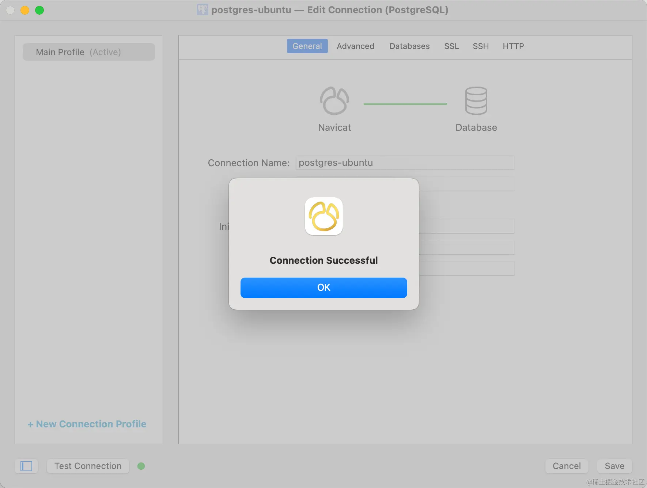Viewport: 647px width, 488px height.
Task: Focus the Connection Name input field
Action: coord(405,163)
